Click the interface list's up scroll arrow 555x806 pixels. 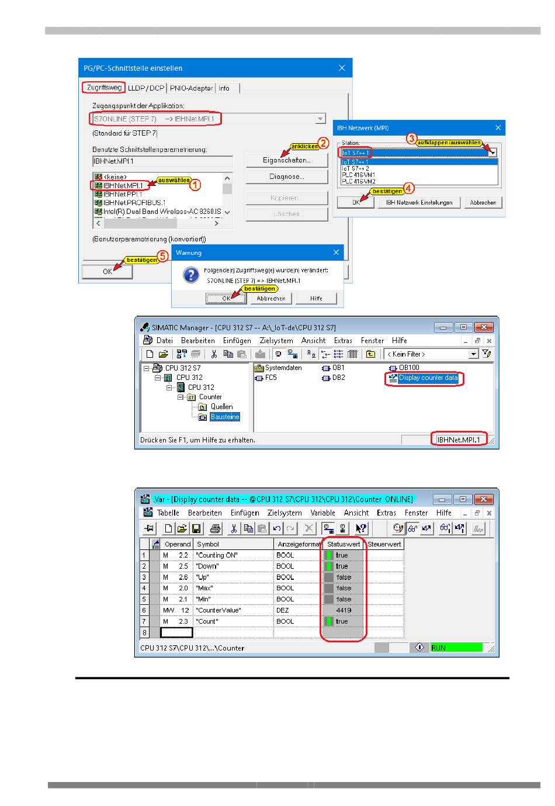point(227,177)
